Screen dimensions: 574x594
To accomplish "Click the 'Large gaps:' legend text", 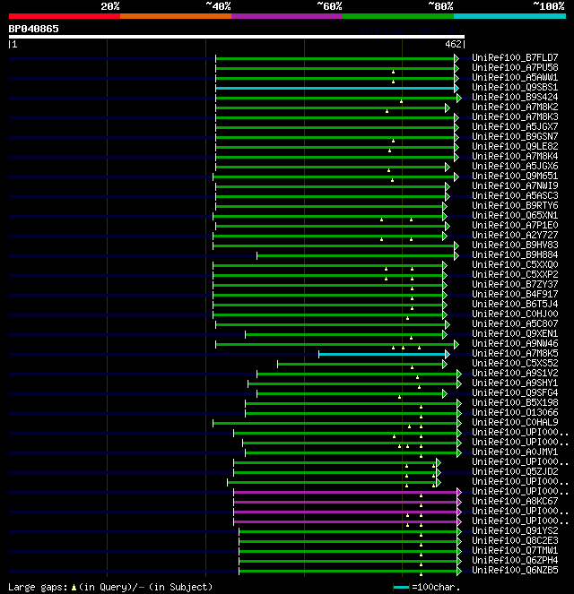I will [x=38, y=587].
